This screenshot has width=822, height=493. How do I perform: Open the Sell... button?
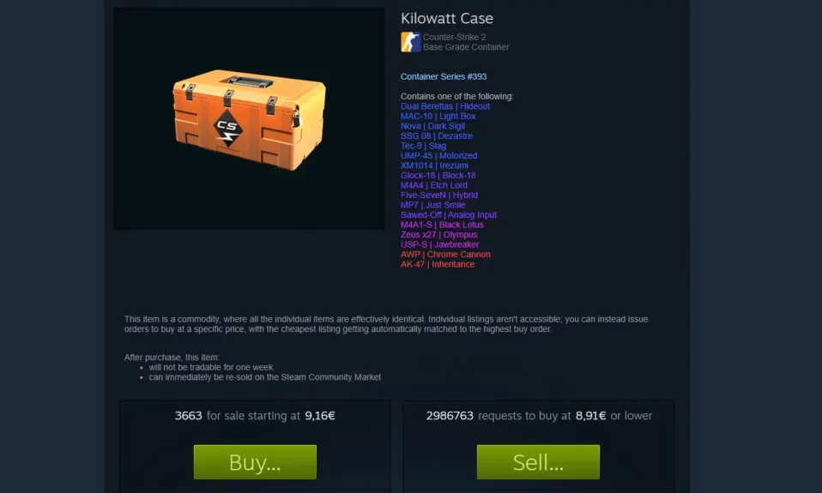pyautogui.click(x=538, y=462)
